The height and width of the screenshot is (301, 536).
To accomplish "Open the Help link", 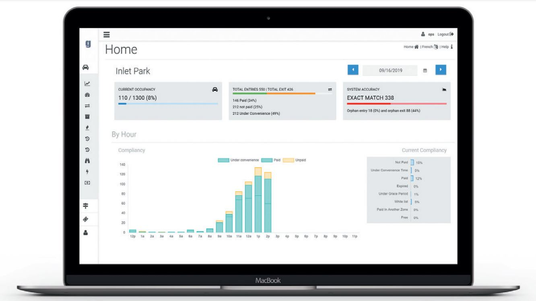I will coord(447,47).
